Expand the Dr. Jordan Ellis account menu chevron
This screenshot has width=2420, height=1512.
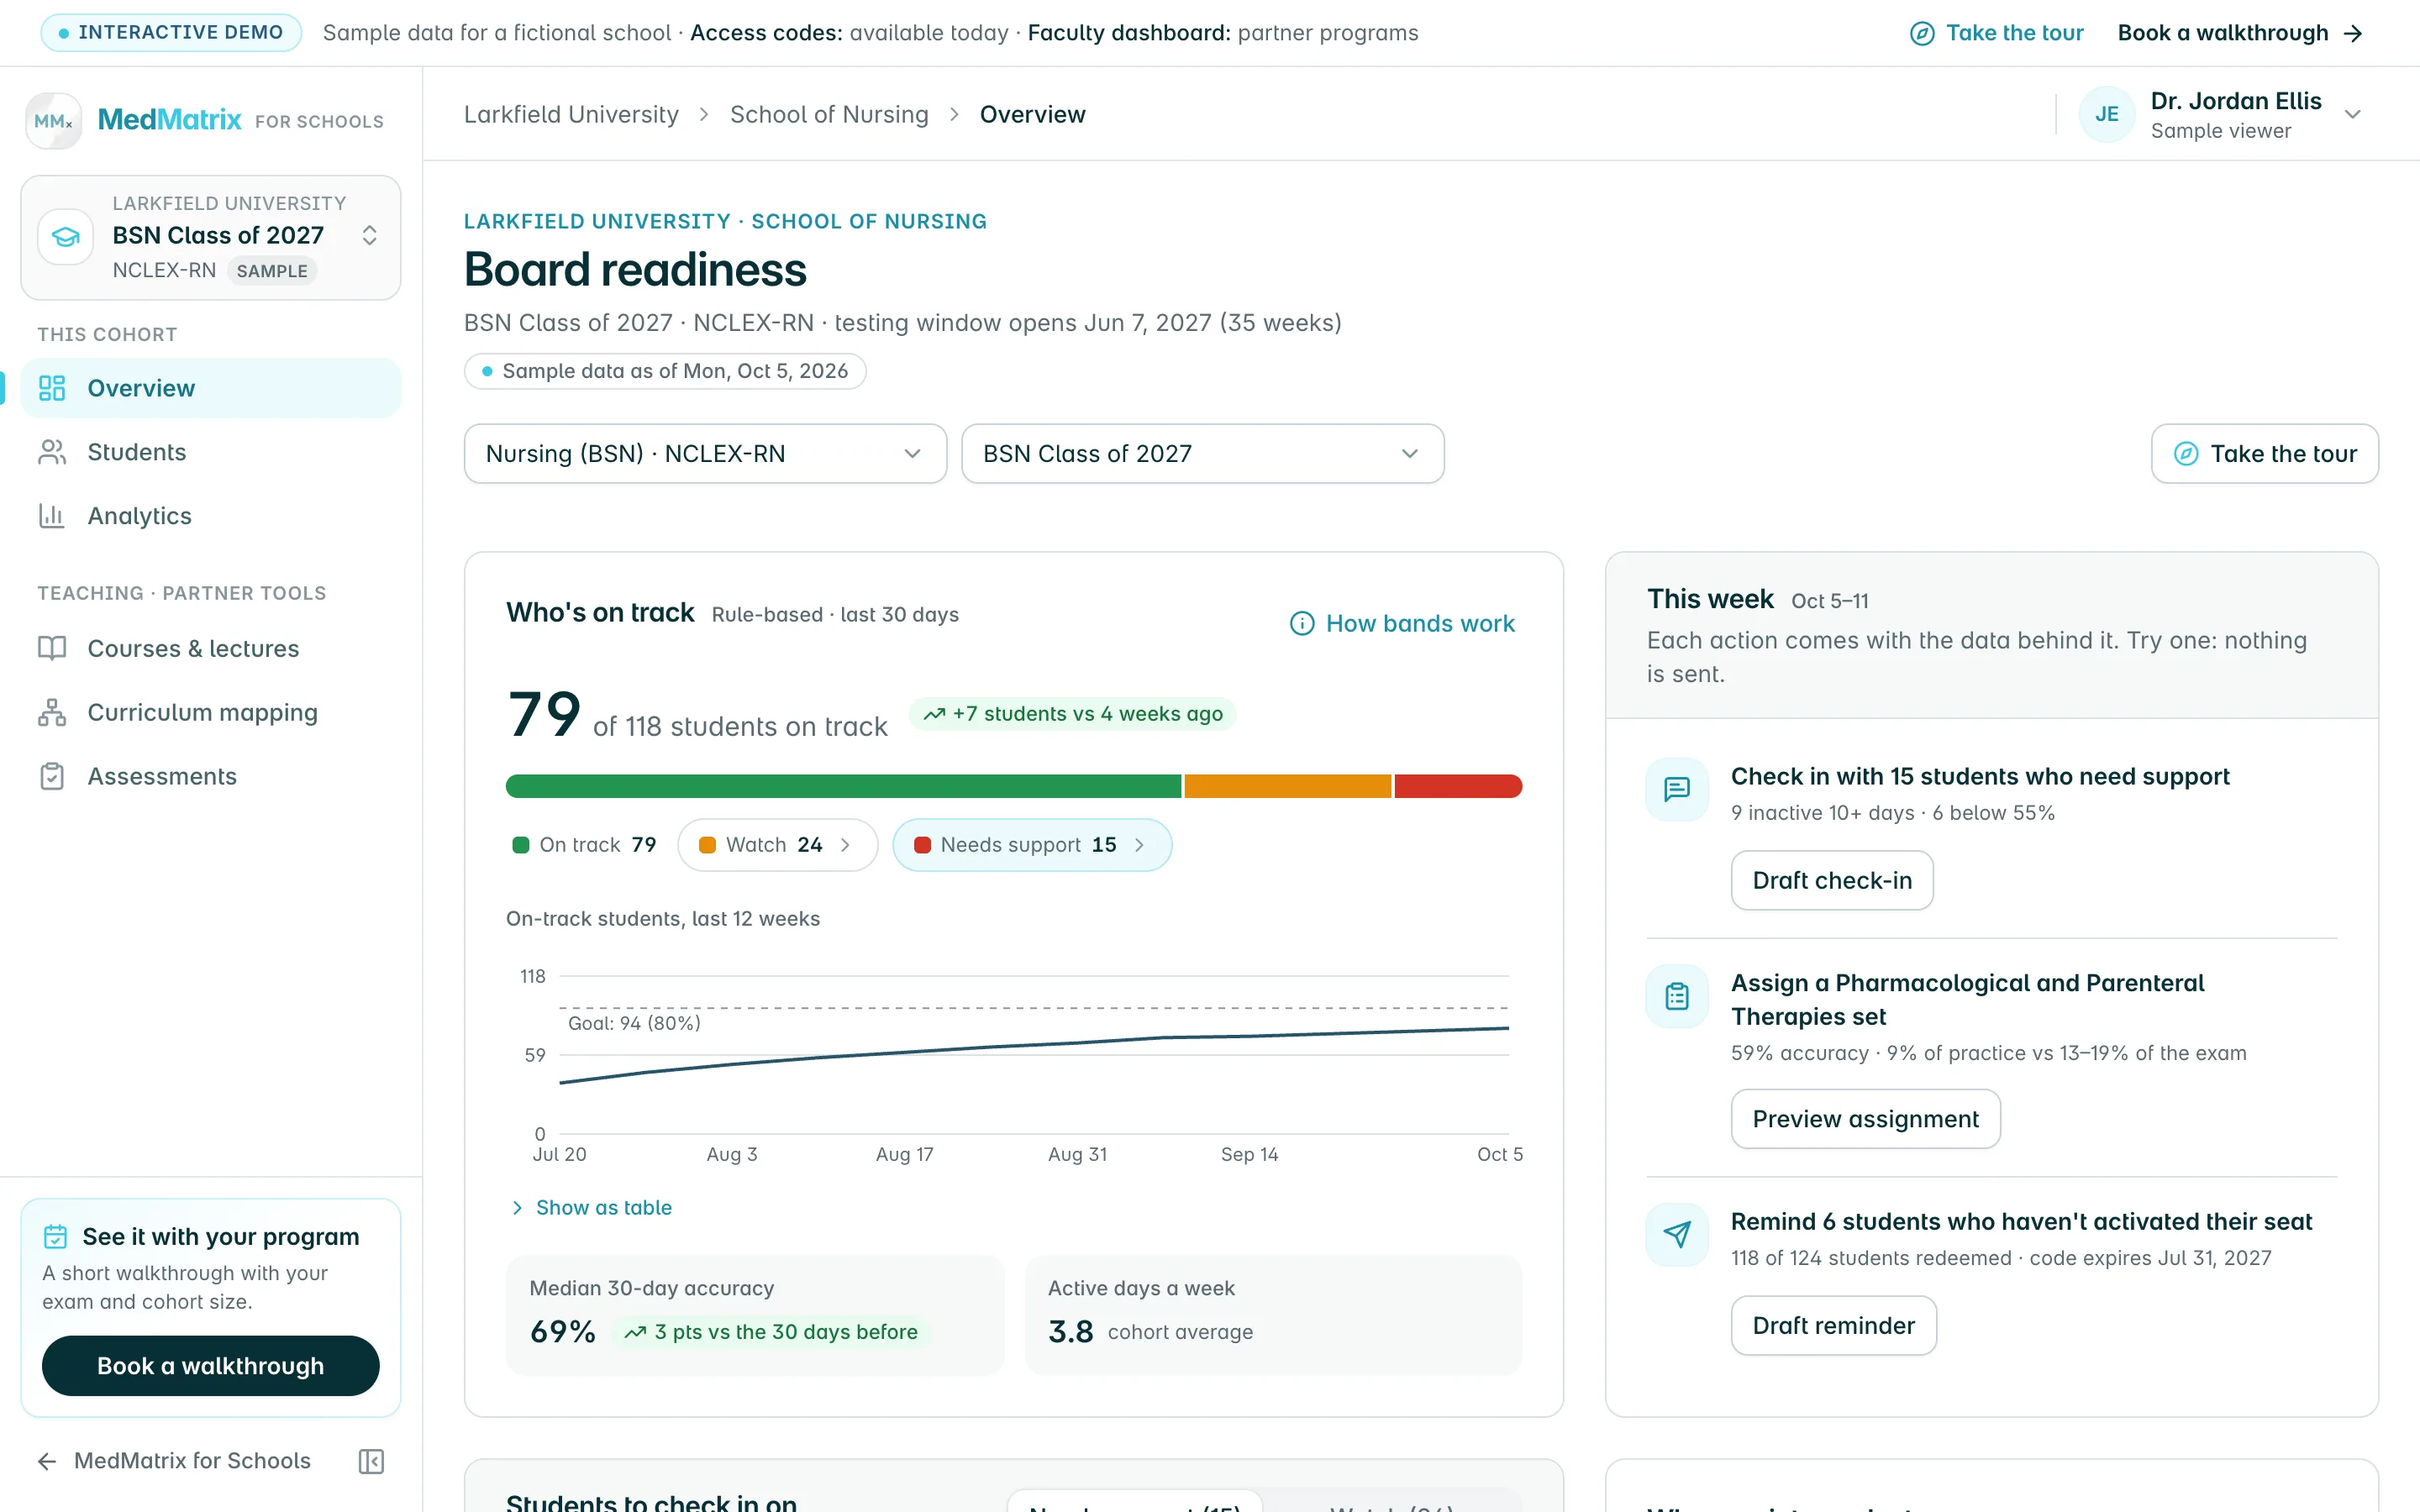coord(2353,115)
